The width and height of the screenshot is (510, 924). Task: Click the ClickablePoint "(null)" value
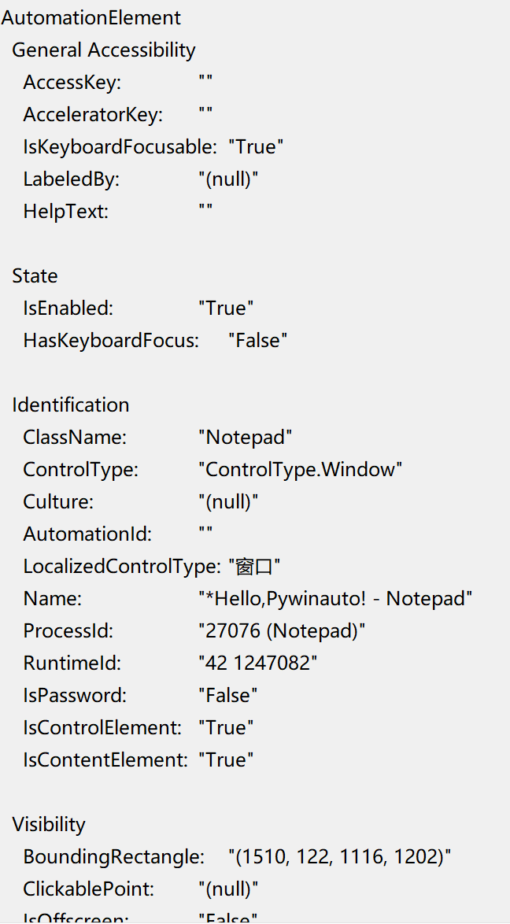click(229, 889)
